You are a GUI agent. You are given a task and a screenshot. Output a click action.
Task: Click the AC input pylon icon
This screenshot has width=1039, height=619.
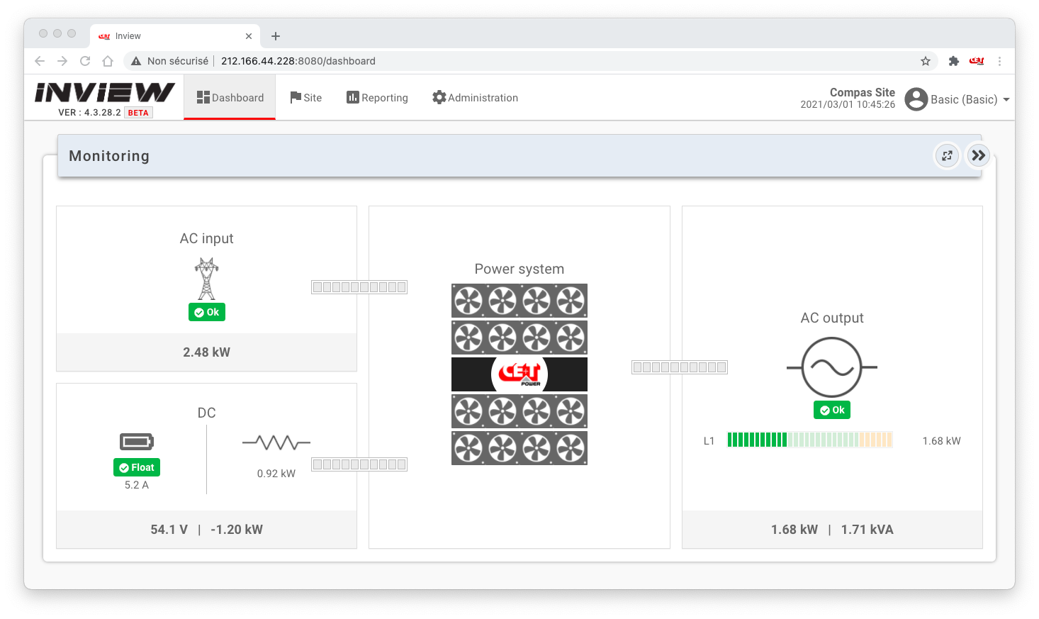207,279
